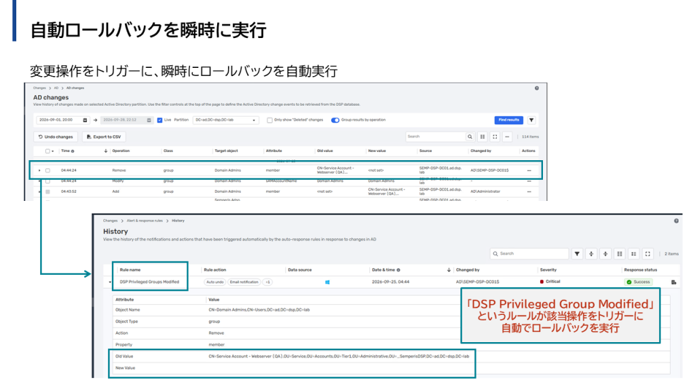This screenshot has height=391, width=695.
Task: Open Partition dropdown DC=ad,DC=dsp,DC=lab
Action: pyautogui.click(x=225, y=120)
